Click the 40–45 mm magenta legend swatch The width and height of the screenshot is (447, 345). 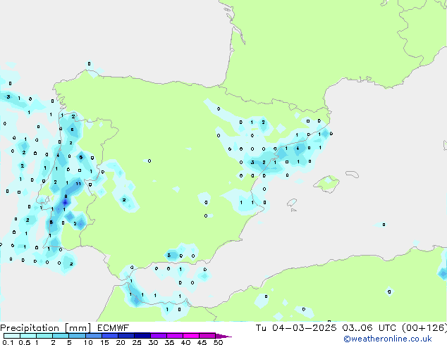[x=191, y=336]
